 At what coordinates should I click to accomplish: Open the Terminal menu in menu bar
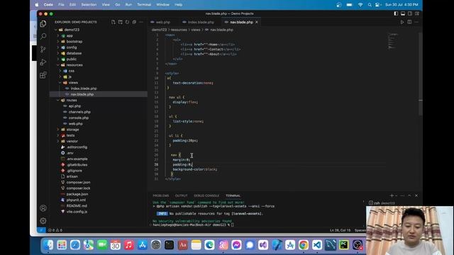click(x=144, y=5)
